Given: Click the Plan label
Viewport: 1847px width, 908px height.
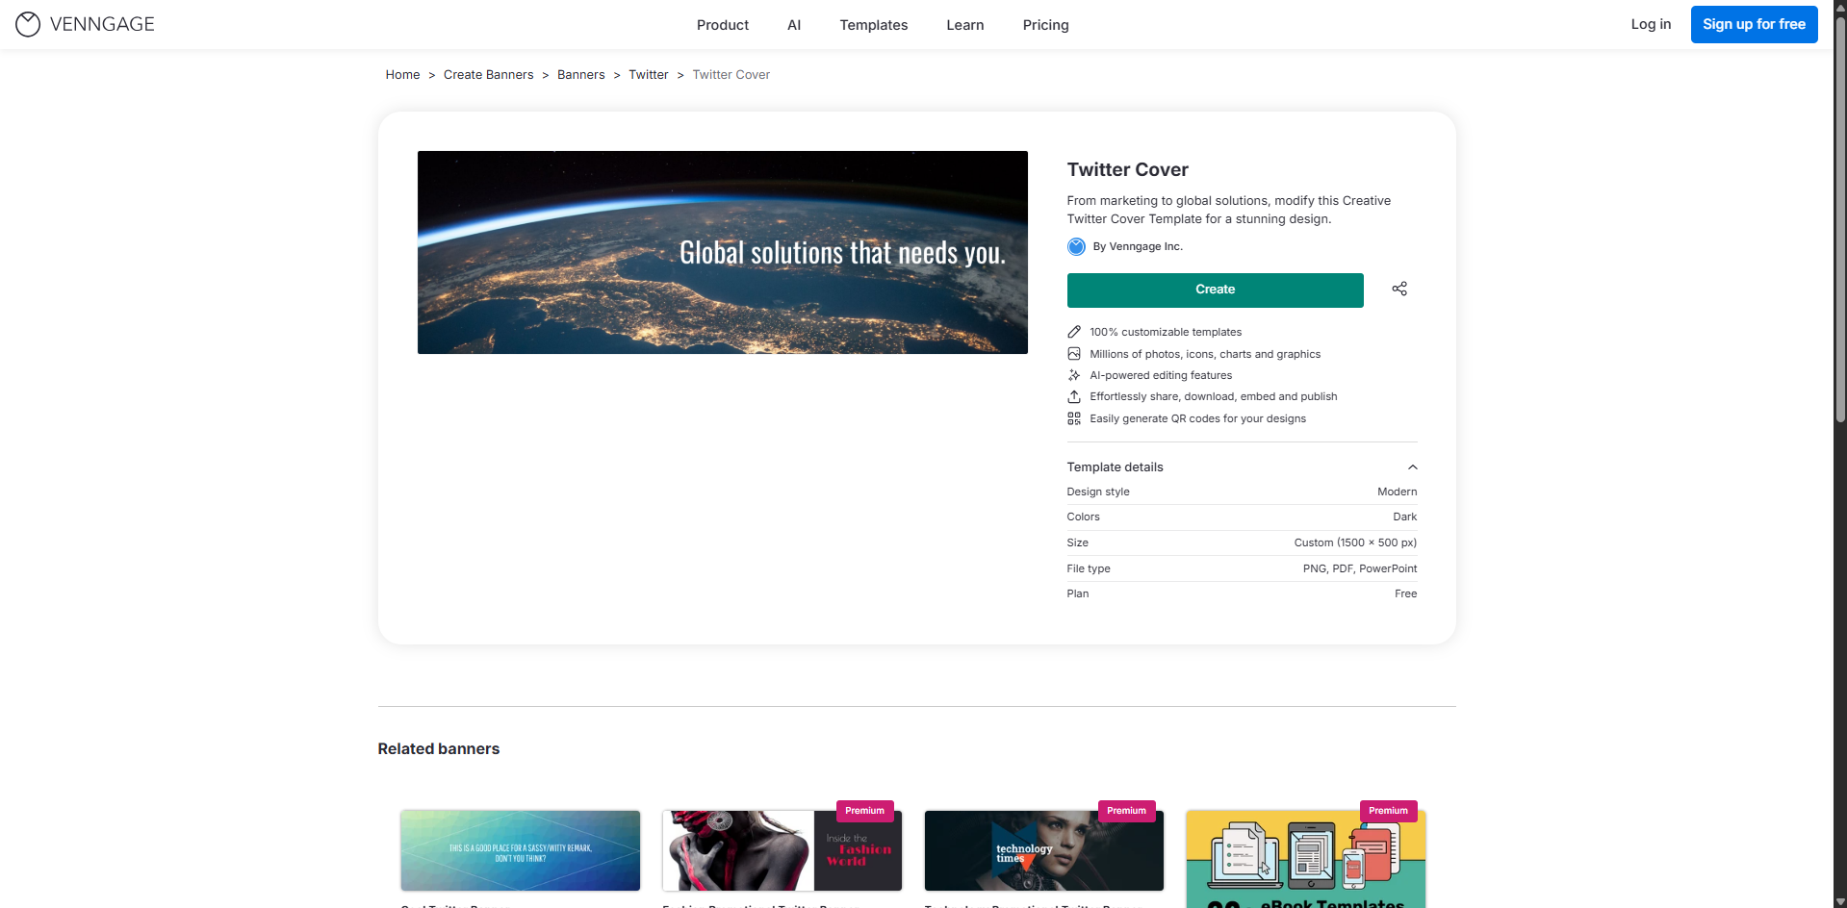Looking at the screenshot, I should click(1078, 593).
